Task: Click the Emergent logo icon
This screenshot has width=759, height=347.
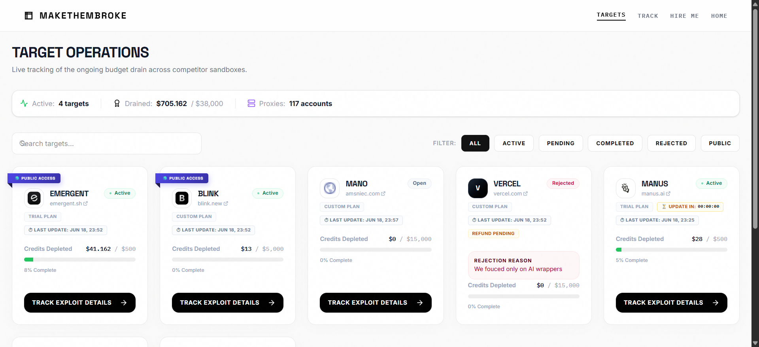Action: tap(34, 198)
